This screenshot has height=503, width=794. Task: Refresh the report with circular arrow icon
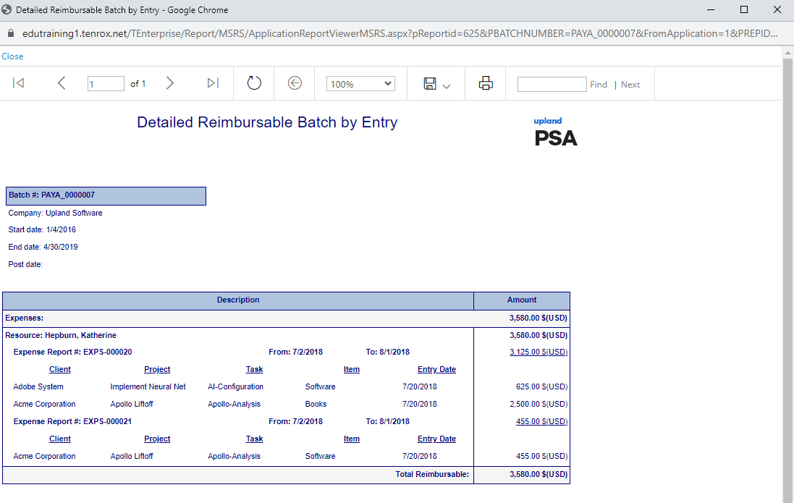254,83
